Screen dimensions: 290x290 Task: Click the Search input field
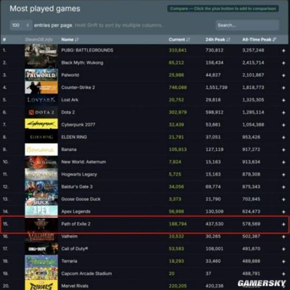[247, 25]
